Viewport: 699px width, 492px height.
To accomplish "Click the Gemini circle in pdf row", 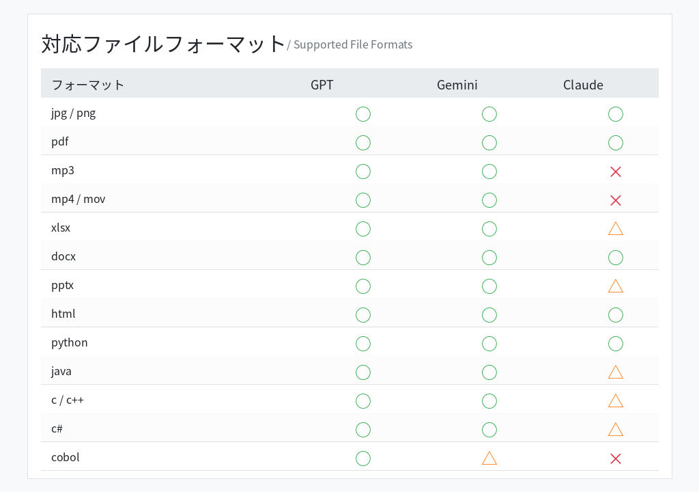I will click(x=489, y=143).
